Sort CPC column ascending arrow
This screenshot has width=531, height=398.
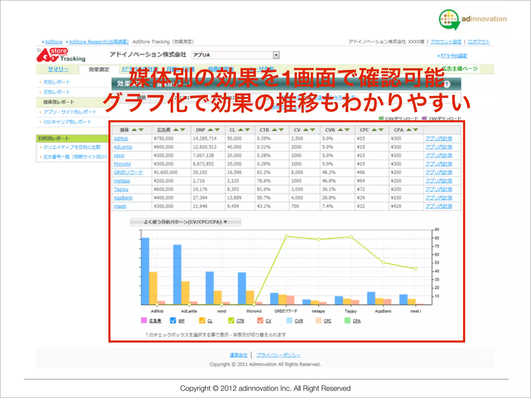tap(374, 130)
